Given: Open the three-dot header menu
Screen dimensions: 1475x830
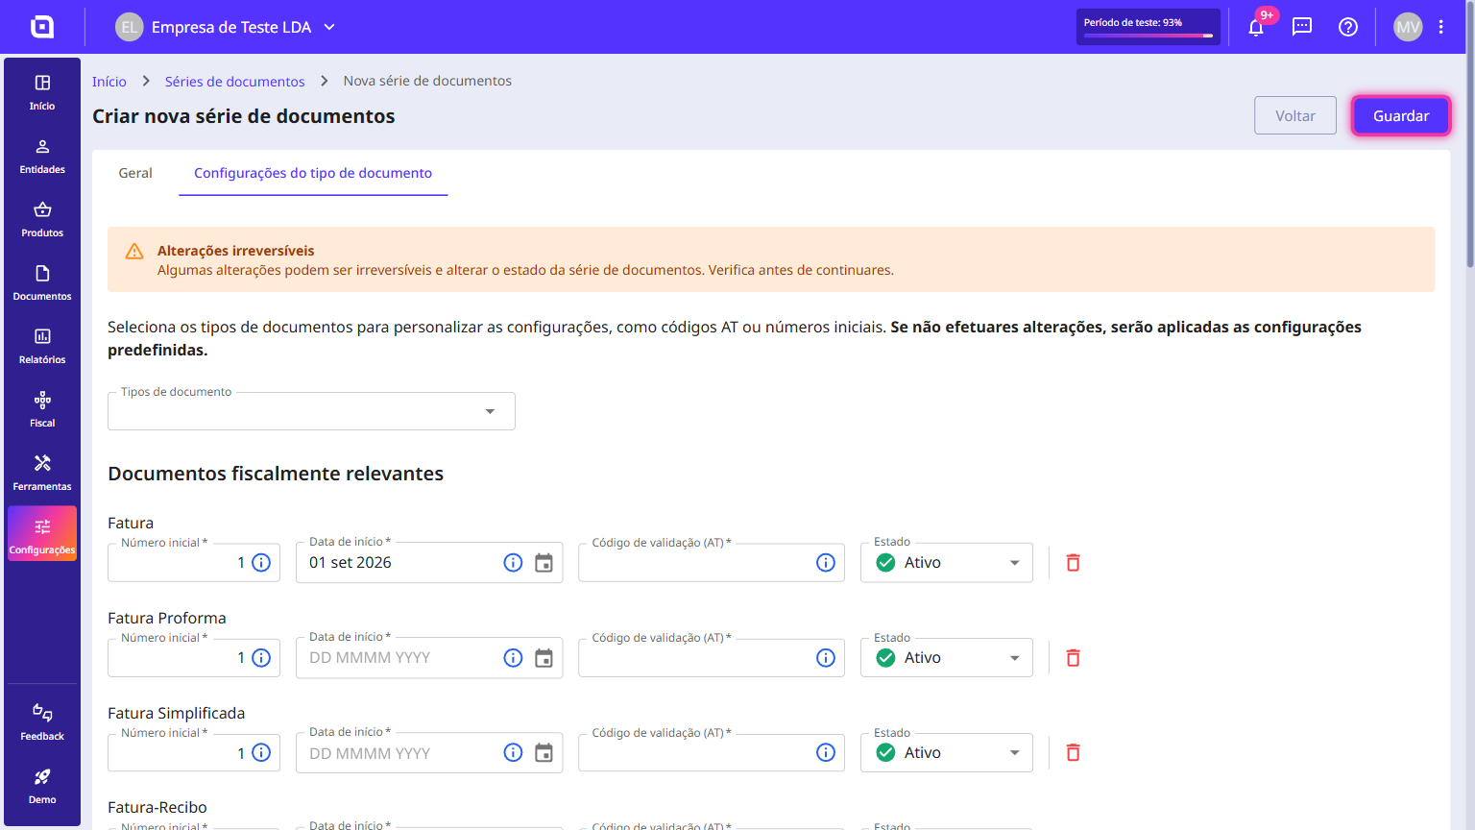Looking at the screenshot, I should click(1441, 27).
